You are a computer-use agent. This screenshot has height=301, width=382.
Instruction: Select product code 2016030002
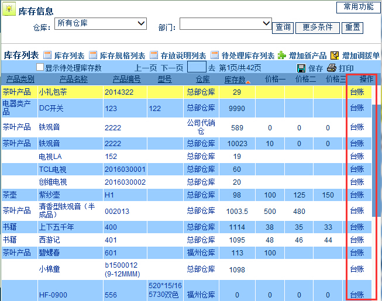coord(125,182)
